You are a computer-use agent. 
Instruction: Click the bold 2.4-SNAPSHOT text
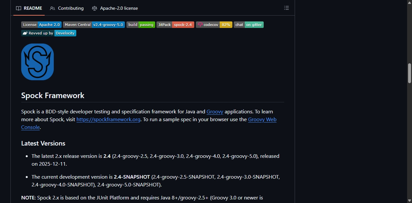(132, 177)
